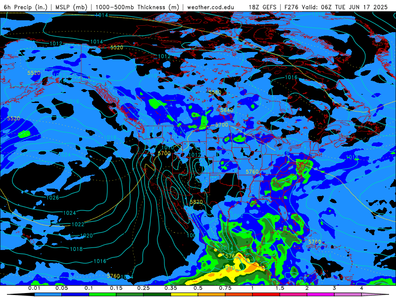
Task: Click the 0.15 value on the precipitation legend
Action: click(116, 288)
